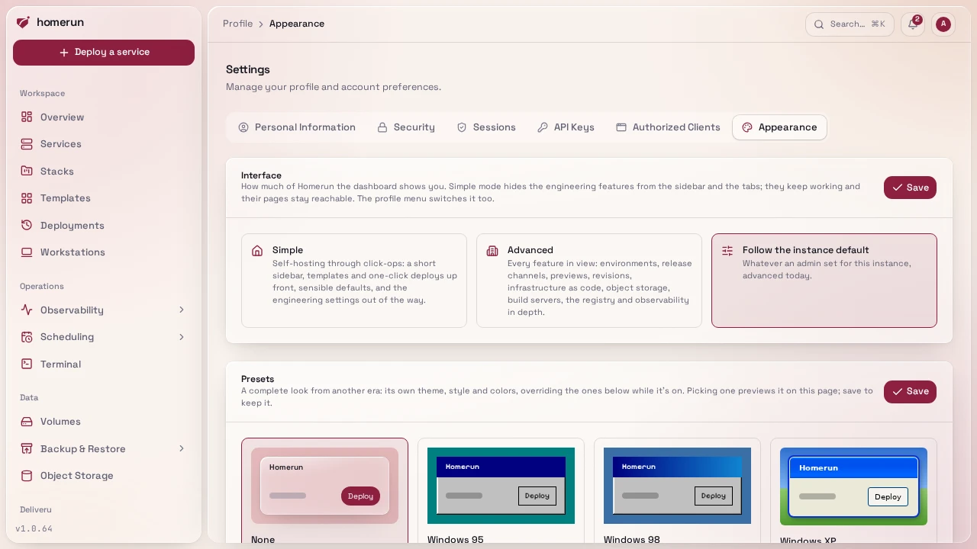Open the Volumes drive icon

tap(27, 422)
